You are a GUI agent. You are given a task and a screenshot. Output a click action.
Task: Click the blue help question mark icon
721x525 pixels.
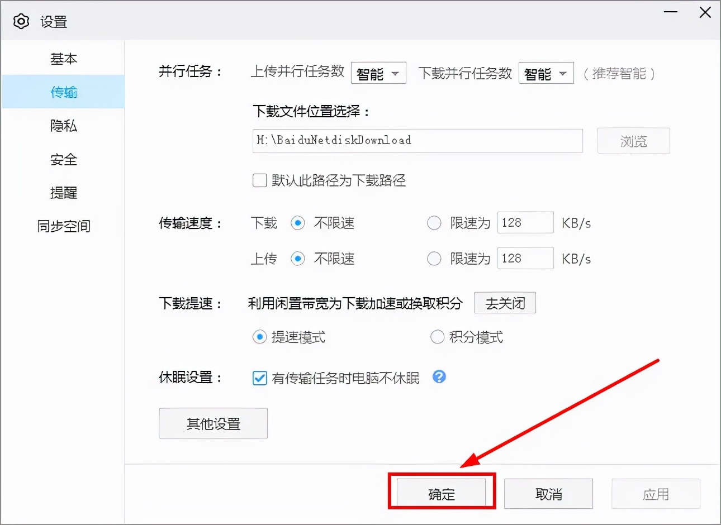[x=439, y=378]
